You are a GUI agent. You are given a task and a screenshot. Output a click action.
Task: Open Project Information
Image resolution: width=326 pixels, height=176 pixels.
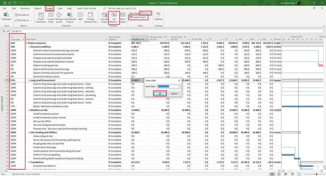[41, 18]
